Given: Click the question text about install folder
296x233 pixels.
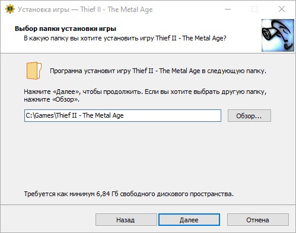Looking at the screenshot, I should [x=125, y=38].
